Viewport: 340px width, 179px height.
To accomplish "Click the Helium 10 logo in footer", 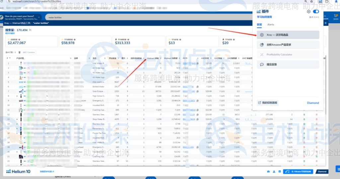I will [18, 171].
